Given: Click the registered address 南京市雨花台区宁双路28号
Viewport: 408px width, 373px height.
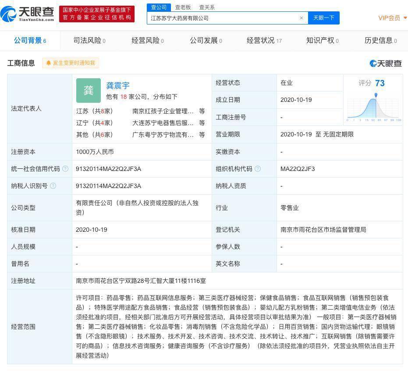Looking at the screenshot, I should [141, 281].
